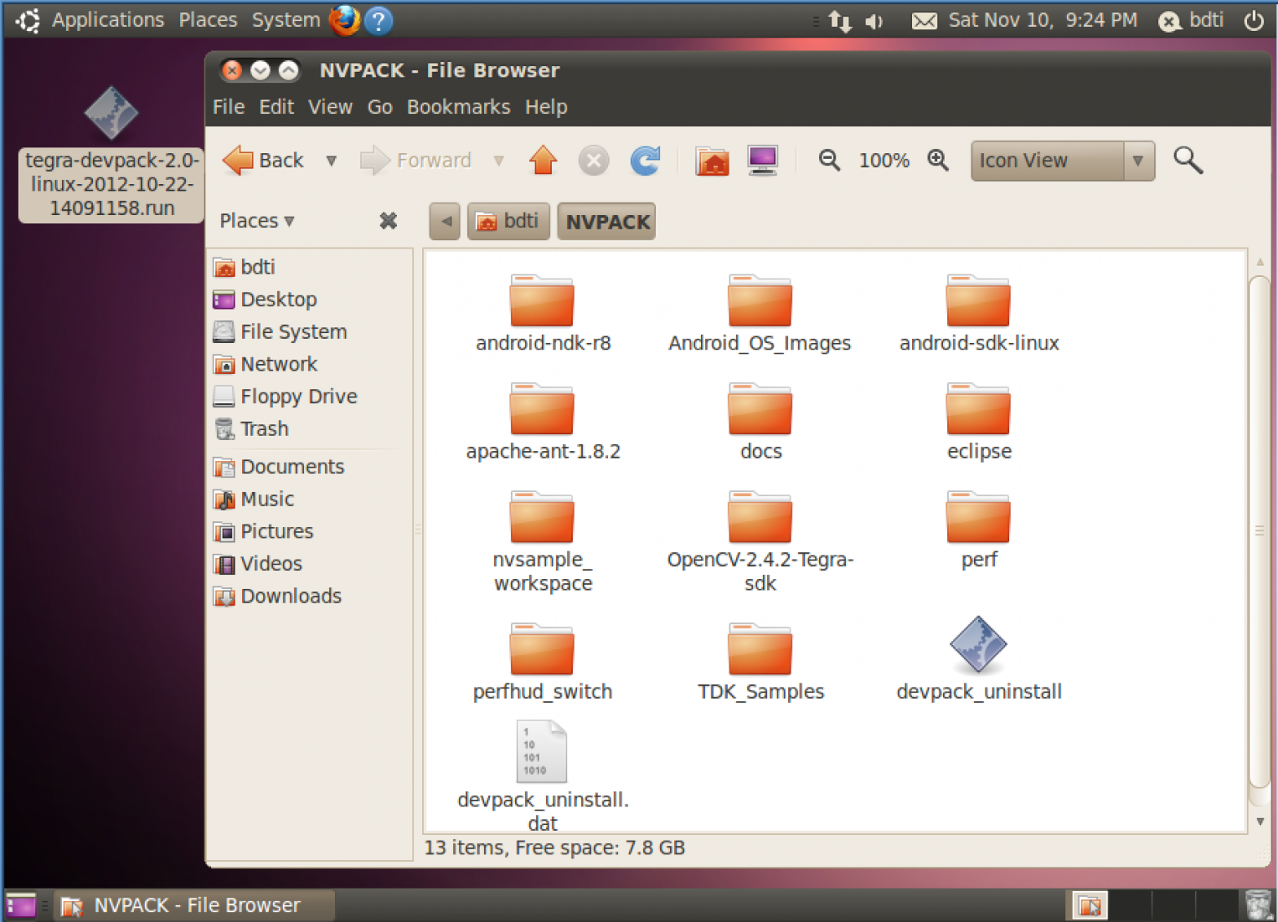This screenshot has width=1278, height=922.
Task: Open the Back history dropdown arrow
Action: 332,160
